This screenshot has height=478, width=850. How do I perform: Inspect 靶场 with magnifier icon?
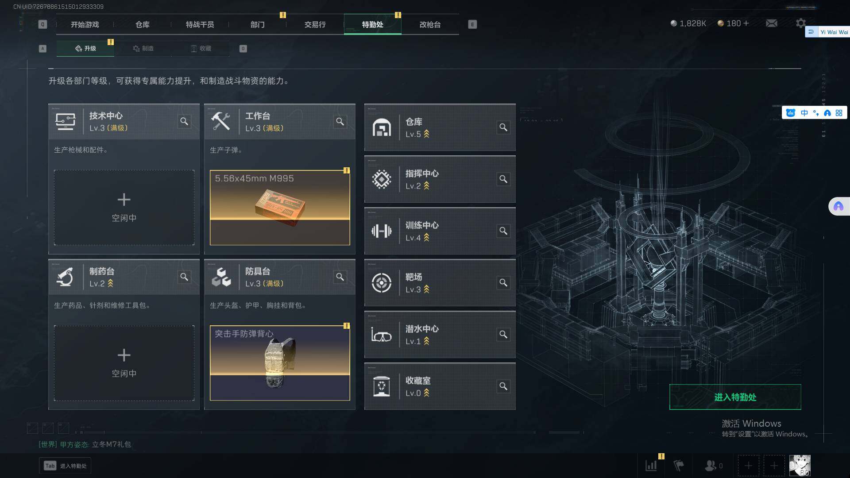point(503,282)
